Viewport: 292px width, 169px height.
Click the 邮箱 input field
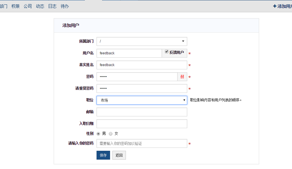point(142,112)
